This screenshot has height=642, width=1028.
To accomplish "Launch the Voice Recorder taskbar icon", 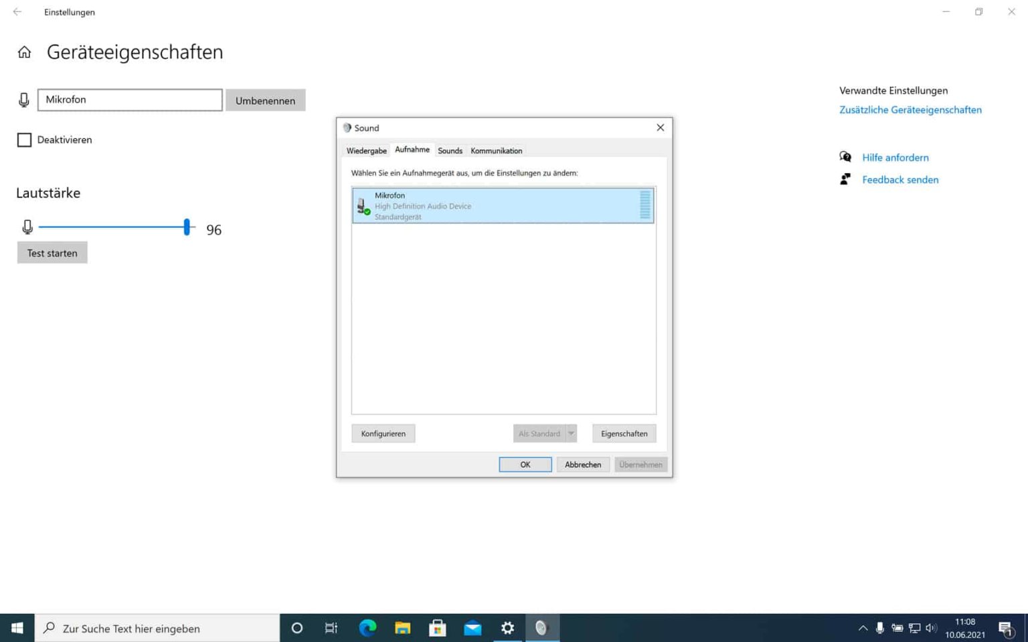I will click(542, 628).
